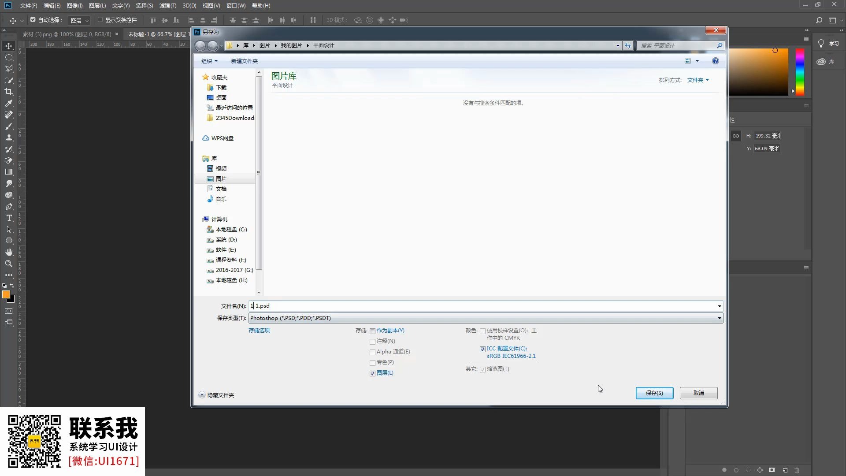
Task: Toggle Use Proof Setup (使用校样设置) checkbox
Action: 482,331
